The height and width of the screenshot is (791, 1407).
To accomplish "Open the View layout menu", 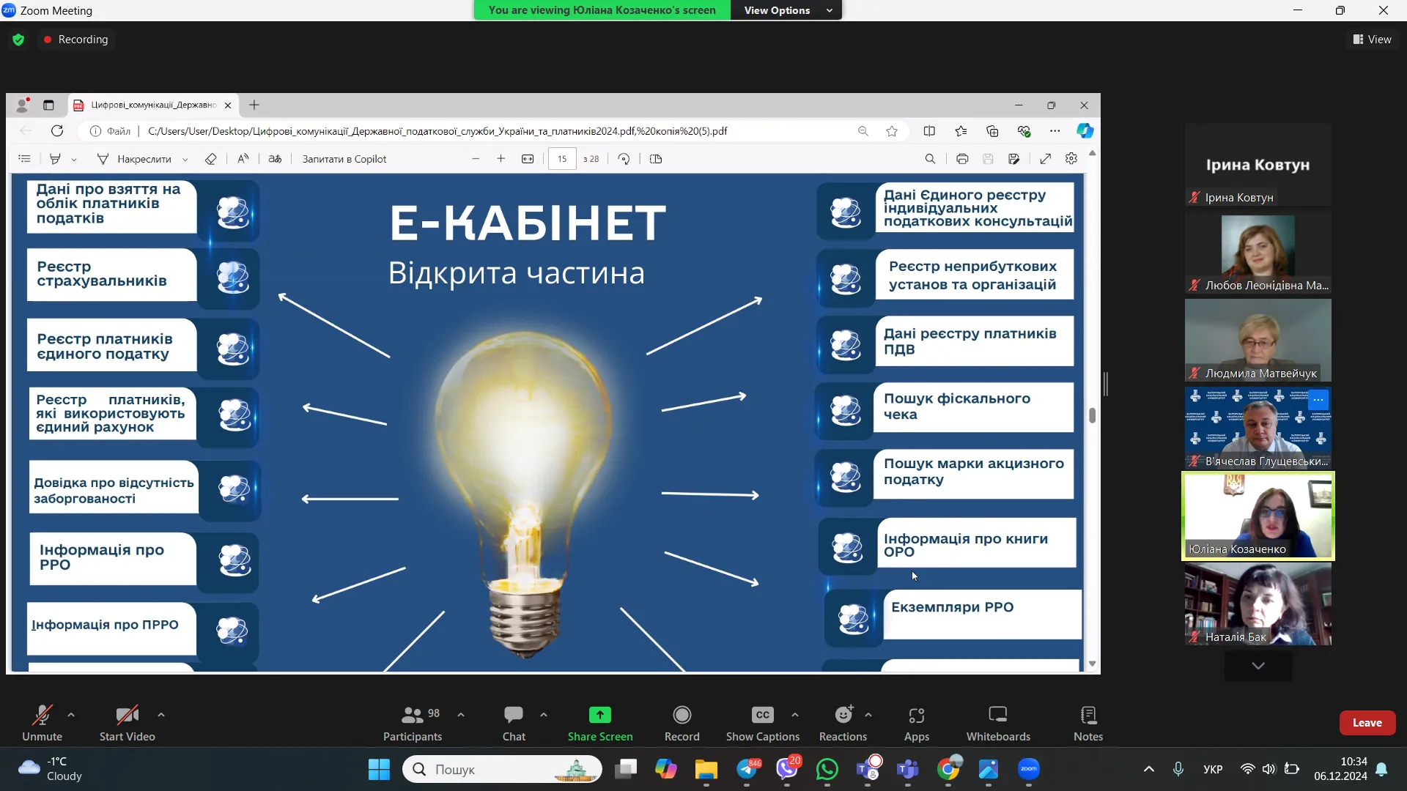I will [1372, 40].
